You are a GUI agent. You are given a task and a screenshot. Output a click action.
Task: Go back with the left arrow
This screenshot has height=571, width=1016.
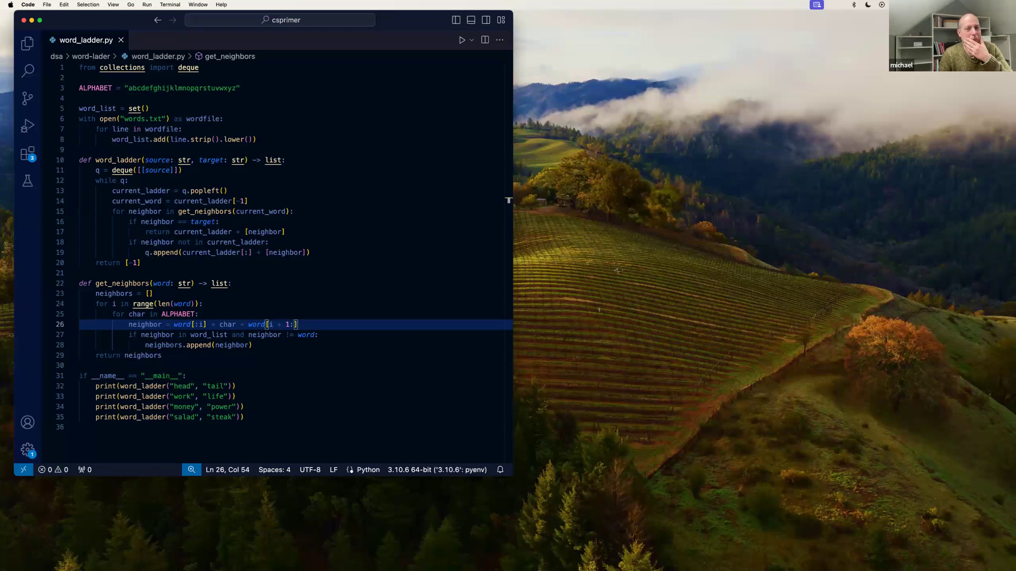click(158, 20)
